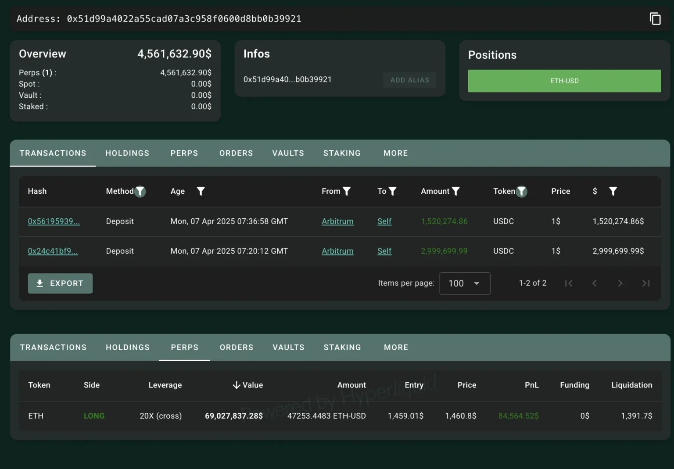Filter transactions by From column
674x469 pixels.
coord(347,191)
